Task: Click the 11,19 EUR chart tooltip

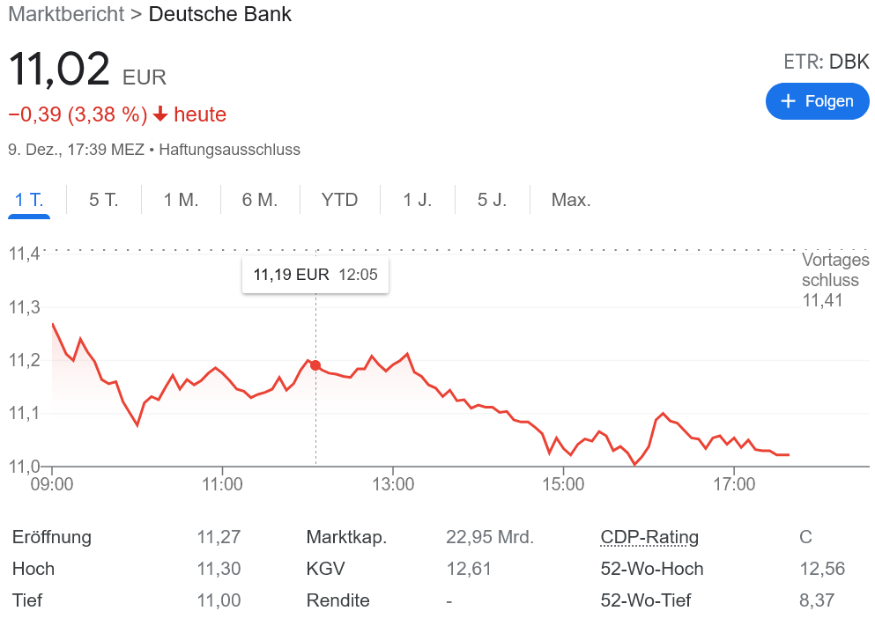Action: [315, 276]
